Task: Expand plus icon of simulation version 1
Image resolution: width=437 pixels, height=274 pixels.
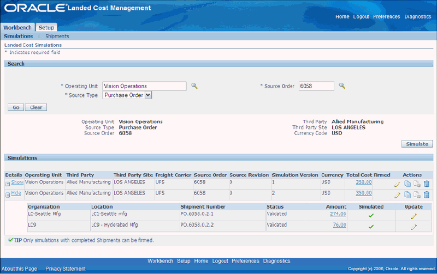Action: (x=8, y=184)
